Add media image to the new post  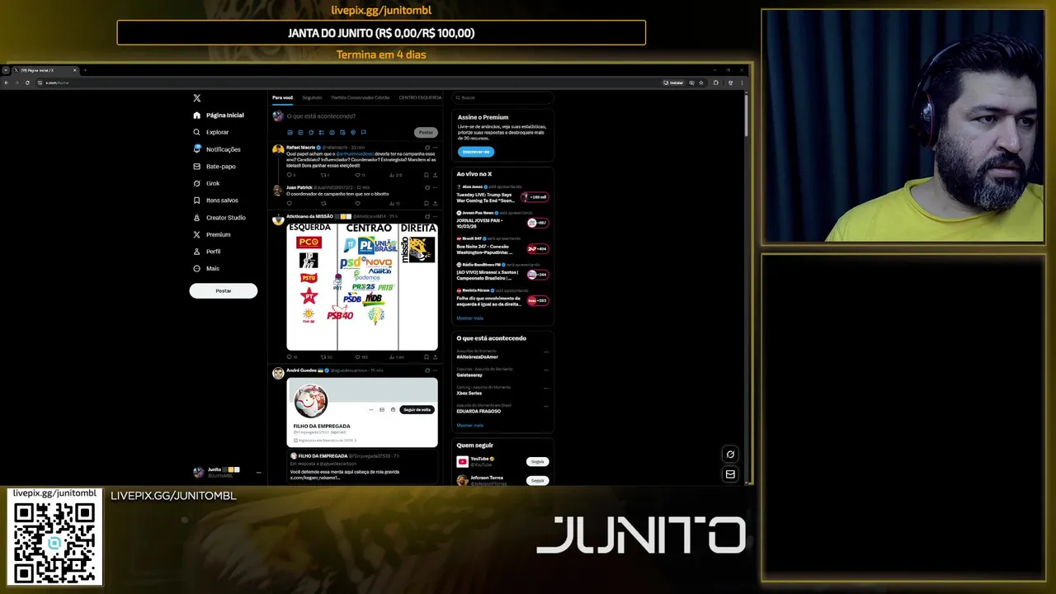(290, 132)
